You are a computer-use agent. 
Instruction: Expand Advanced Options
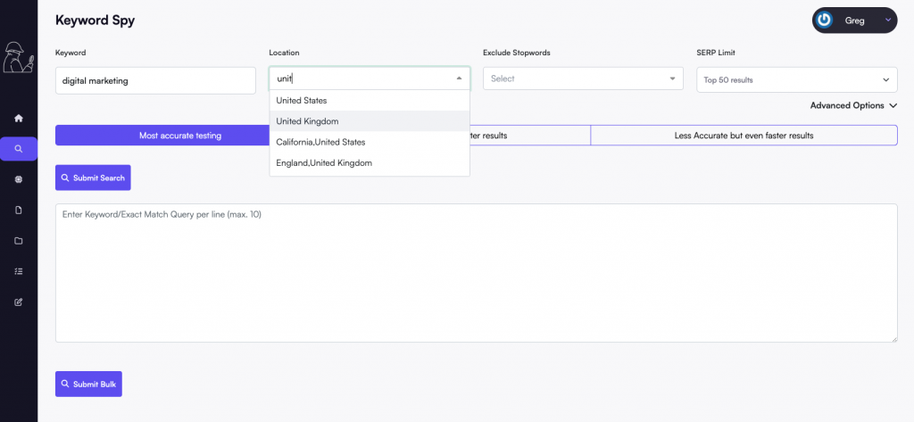[853, 105]
